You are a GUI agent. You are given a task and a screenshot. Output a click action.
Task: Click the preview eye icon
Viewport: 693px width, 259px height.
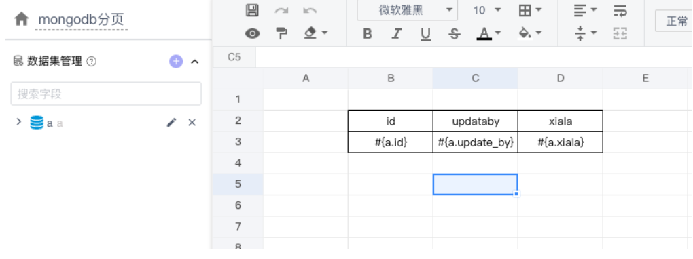252,33
